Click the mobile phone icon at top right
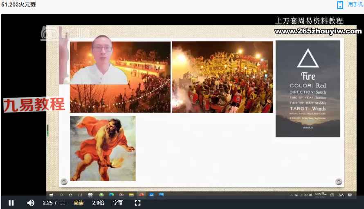 pos(340,5)
